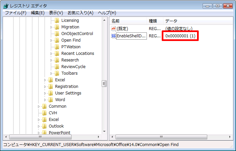
Task: Sort by the データ column header
Action: point(198,21)
